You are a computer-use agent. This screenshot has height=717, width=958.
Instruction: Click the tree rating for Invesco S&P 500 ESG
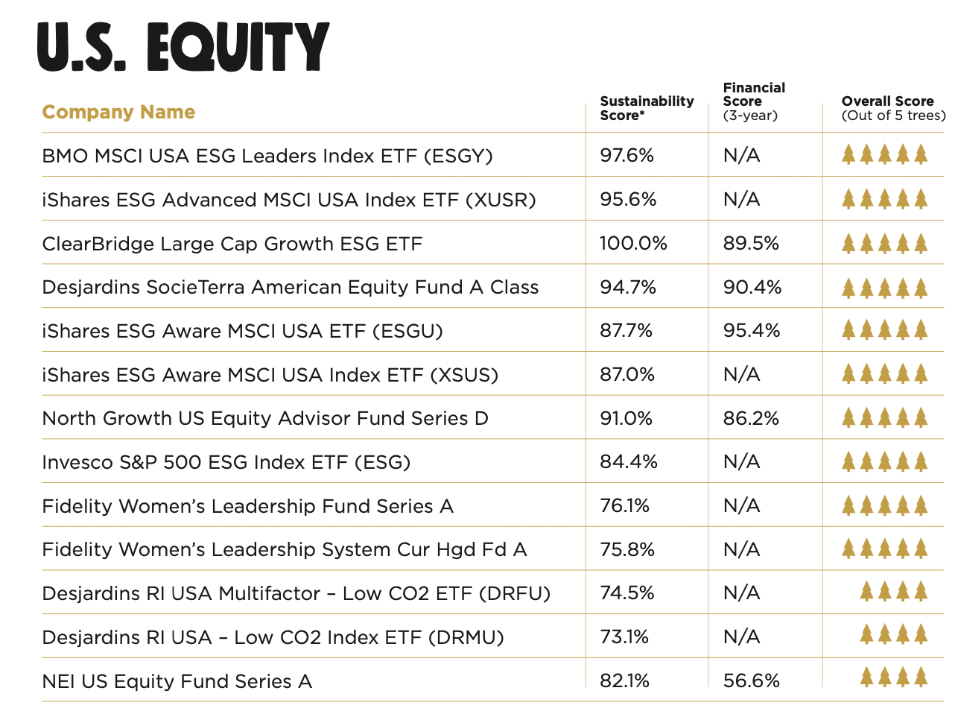pyautogui.click(x=884, y=462)
